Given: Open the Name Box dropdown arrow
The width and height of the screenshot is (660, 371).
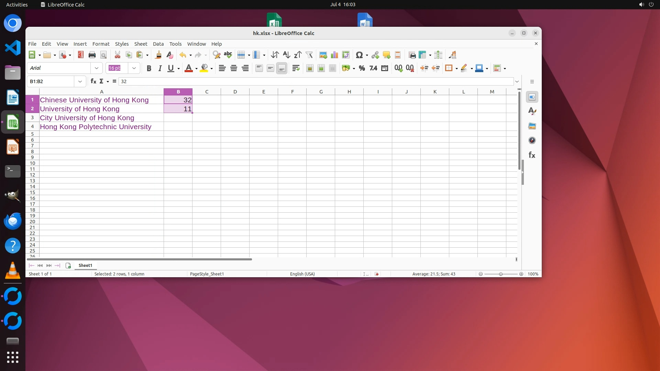Looking at the screenshot, I should (80, 81).
